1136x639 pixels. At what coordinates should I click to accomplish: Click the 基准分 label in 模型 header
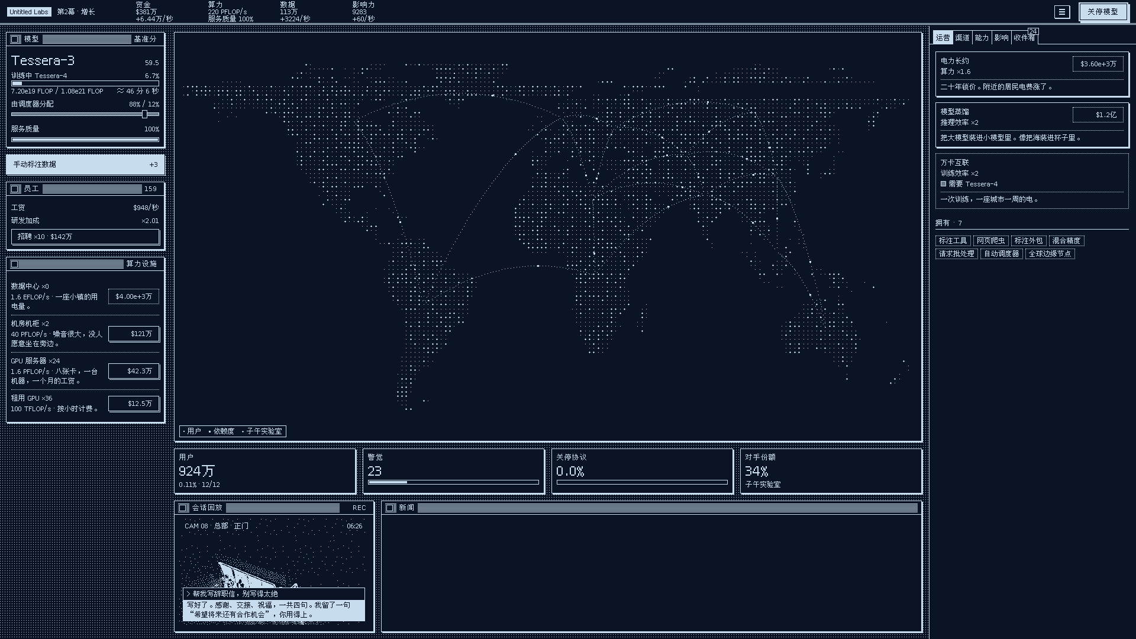145,39
